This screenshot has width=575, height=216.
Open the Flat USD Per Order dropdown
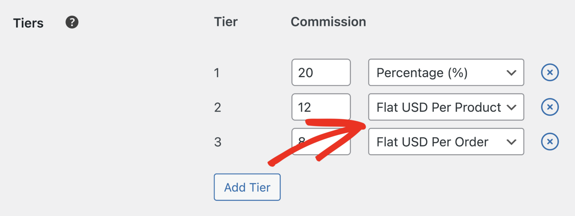445,142
